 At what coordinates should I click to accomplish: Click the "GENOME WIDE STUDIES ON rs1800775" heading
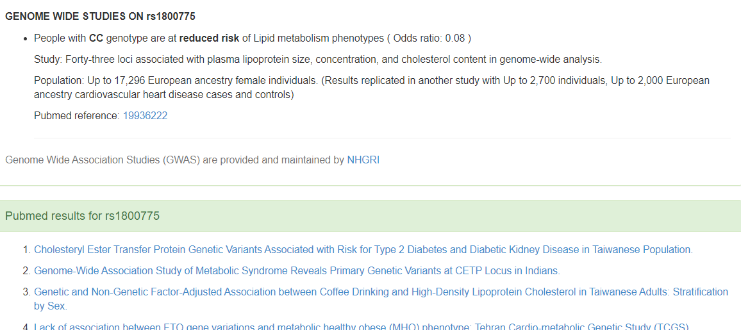click(x=100, y=16)
